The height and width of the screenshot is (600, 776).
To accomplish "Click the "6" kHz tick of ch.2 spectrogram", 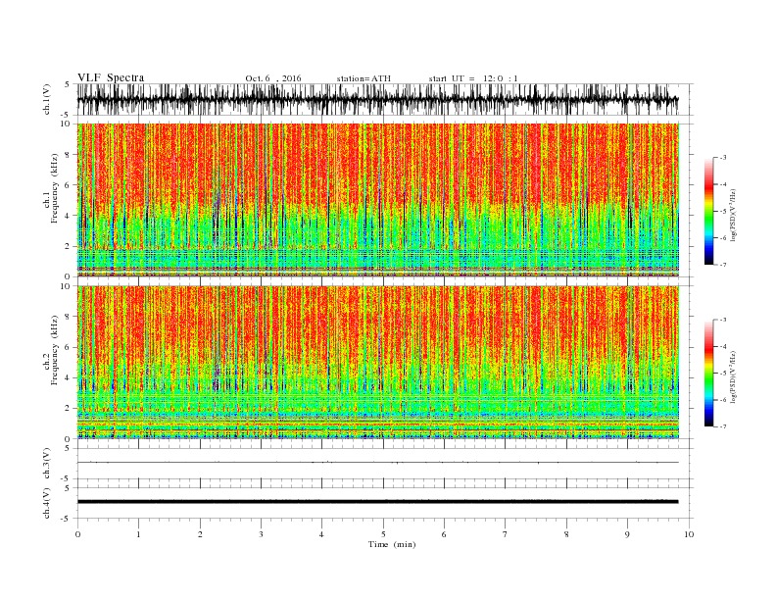I will tap(69, 347).
